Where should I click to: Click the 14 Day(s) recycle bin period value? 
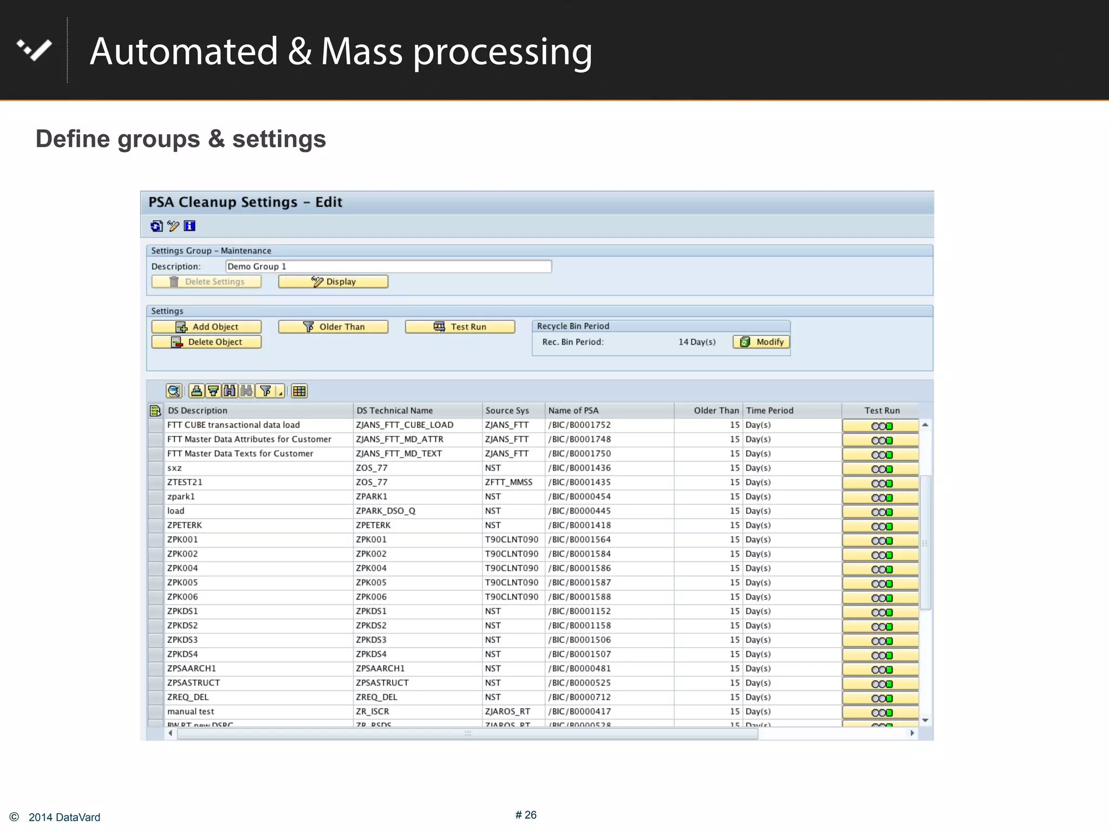coord(697,342)
